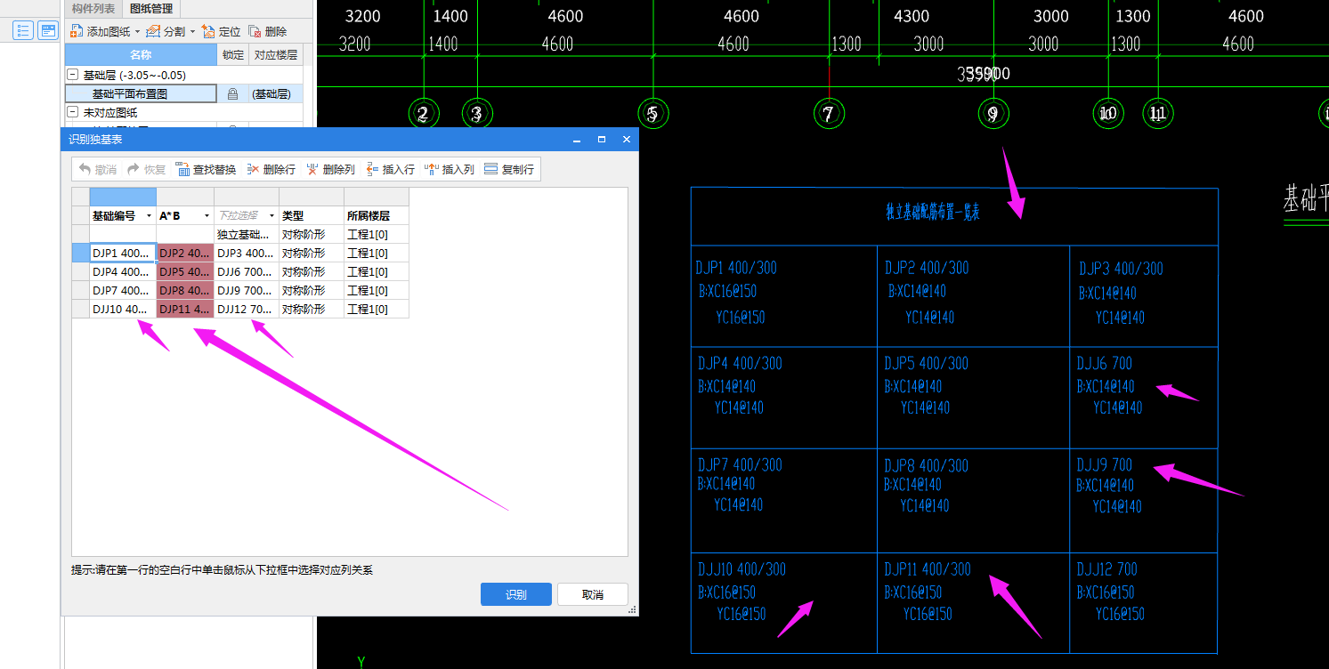Click the 分割 (split) tool
Screen dimensions: 1329x669
[x=166, y=31]
